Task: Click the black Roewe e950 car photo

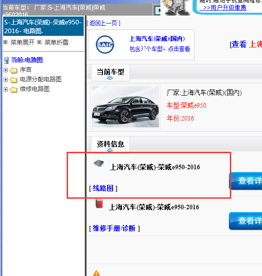Action: point(125,107)
